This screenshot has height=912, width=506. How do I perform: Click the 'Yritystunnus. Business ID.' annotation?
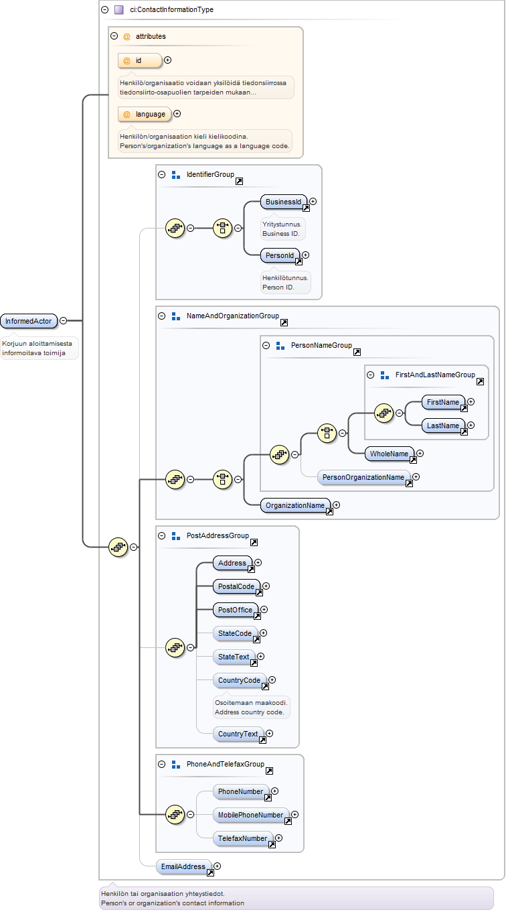pos(282,229)
